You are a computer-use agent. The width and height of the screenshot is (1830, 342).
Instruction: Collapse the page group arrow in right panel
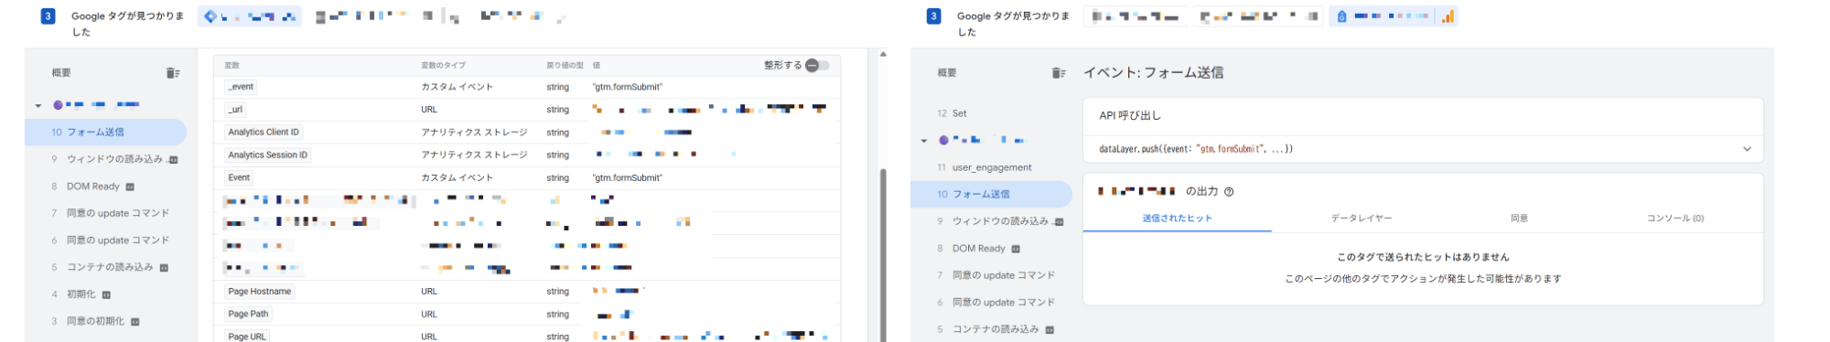coord(924,141)
